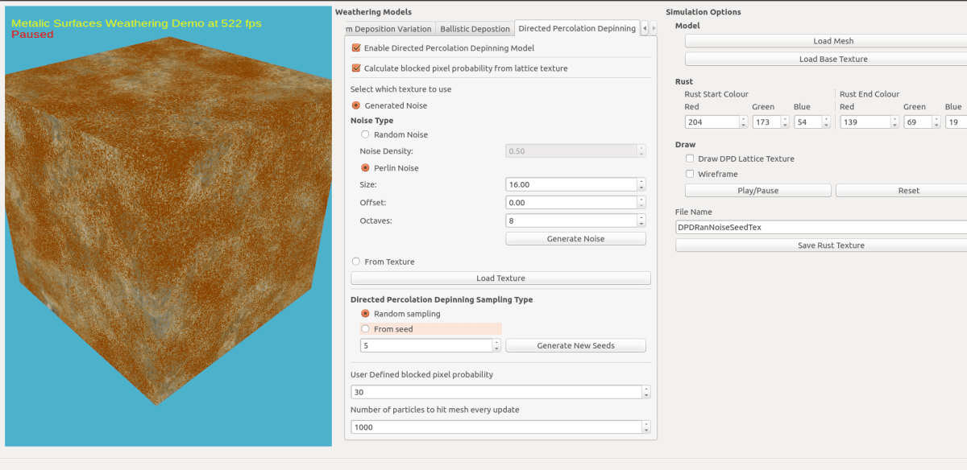Choose From seed sampling
Screen dimensions: 967x470
click(365, 328)
